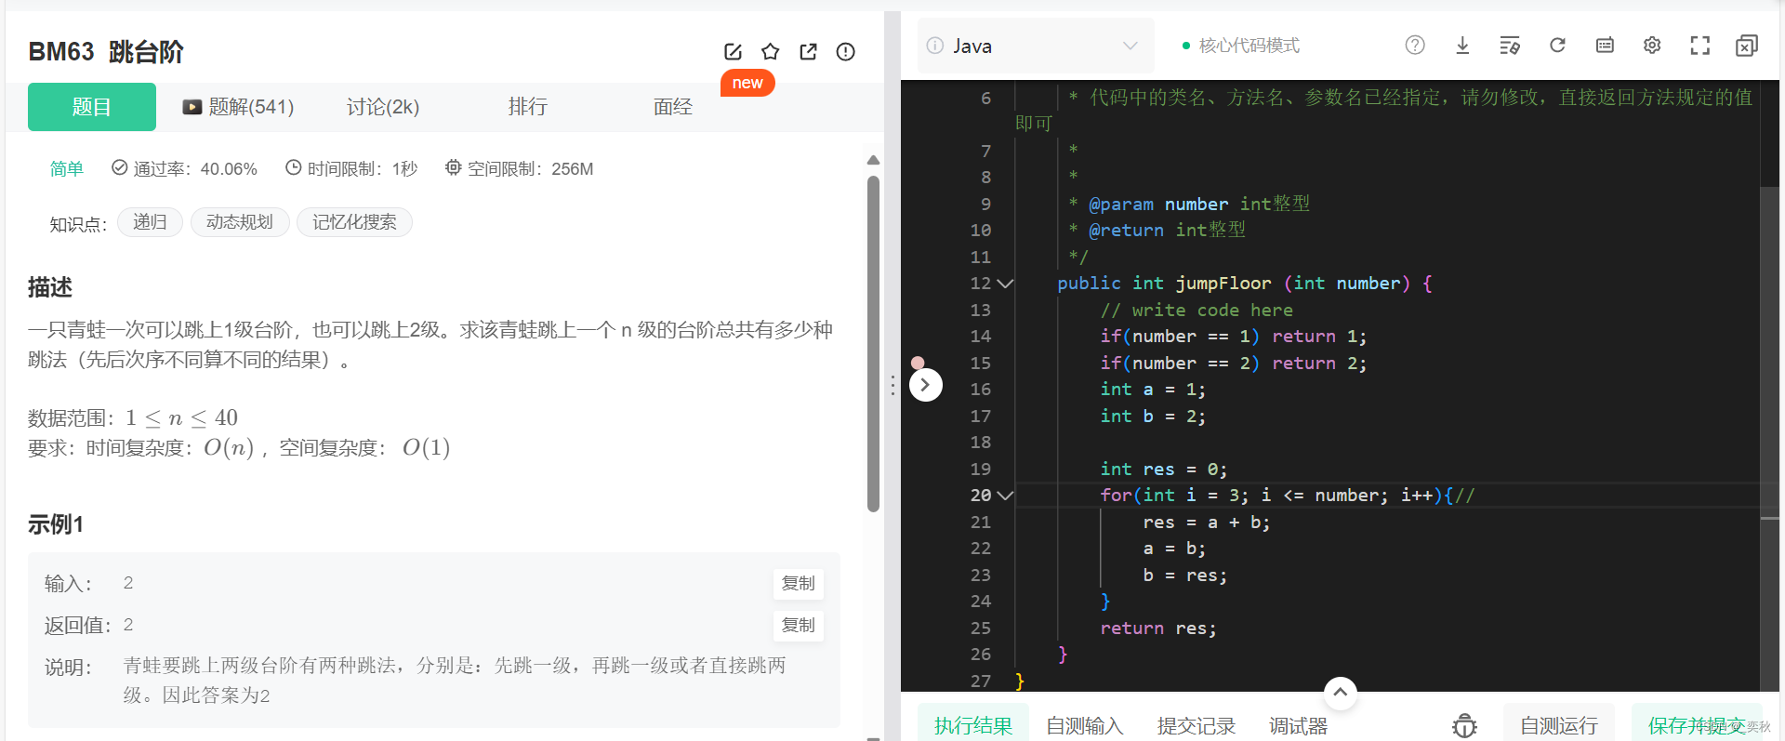This screenshot has width=1785, height=741.
Task: Click the 记忆化搜索 knowledge tag
Action: pyautogui.click(x=354, y=222)
